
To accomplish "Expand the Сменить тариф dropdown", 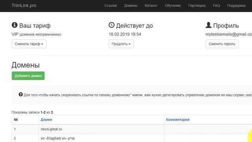I will tap(29, 44).
